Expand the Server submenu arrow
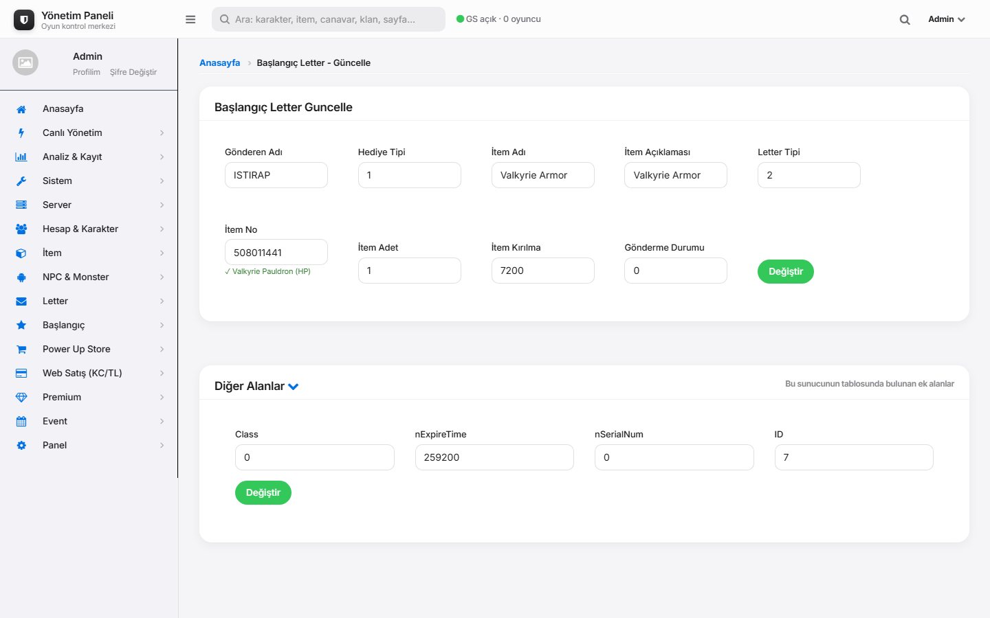The height and width of the screenshot is (618, 990). tap(162, 205)
